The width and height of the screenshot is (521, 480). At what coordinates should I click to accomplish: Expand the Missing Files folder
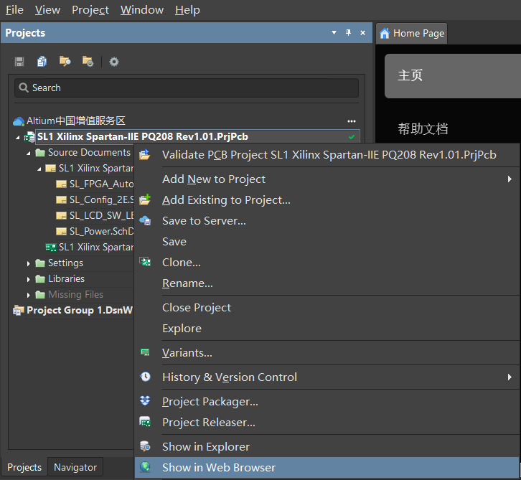[x=28, y=295]
